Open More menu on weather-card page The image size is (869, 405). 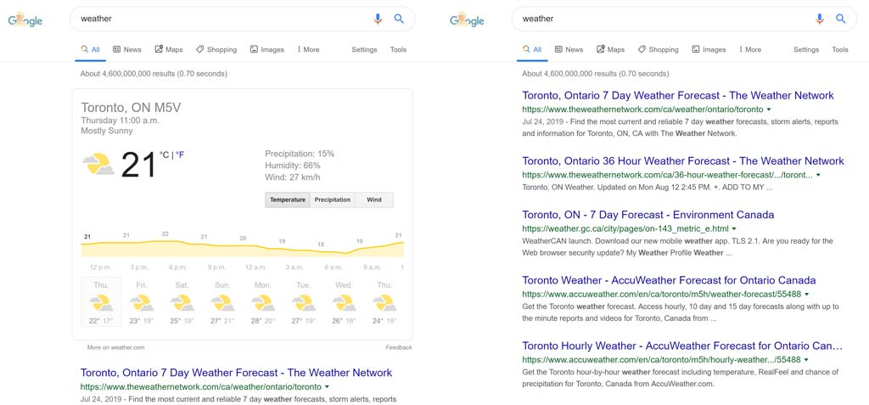coord(308,49)
